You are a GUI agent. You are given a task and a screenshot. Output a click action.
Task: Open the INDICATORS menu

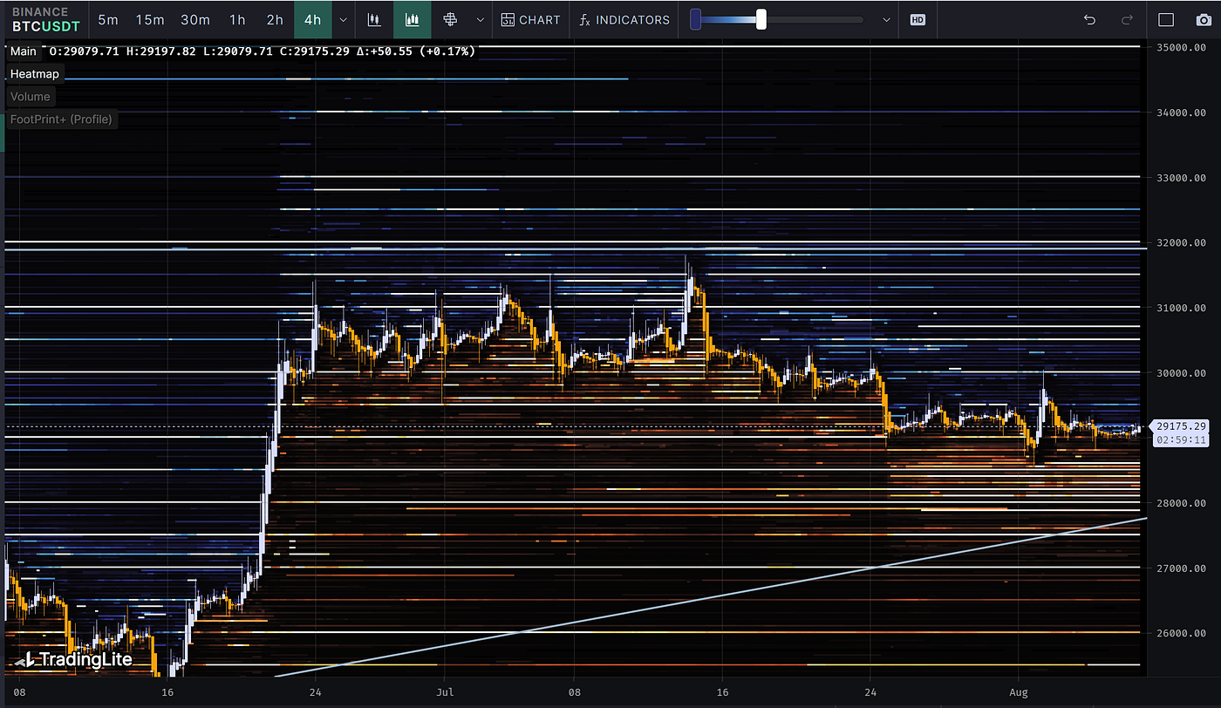[624, 19]
